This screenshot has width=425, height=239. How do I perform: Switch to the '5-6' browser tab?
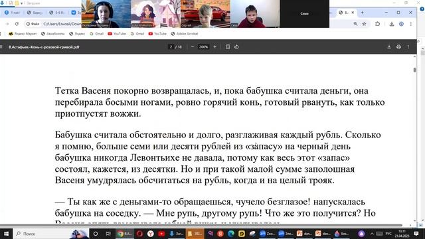click(56, 13)
